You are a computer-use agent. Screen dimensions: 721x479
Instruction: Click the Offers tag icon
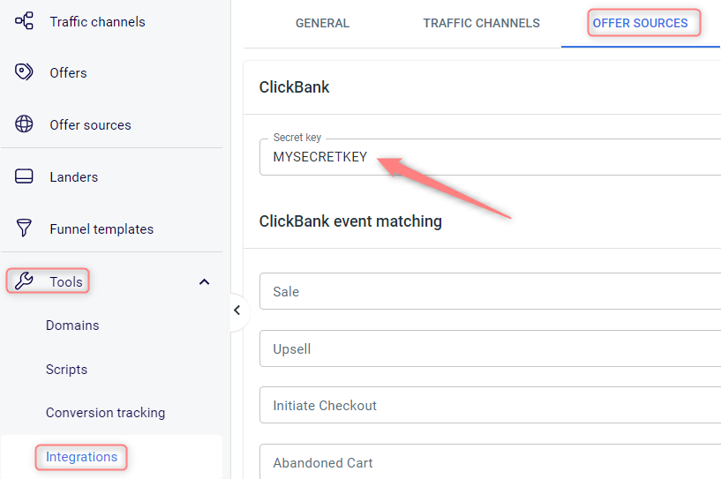point(24,72)
